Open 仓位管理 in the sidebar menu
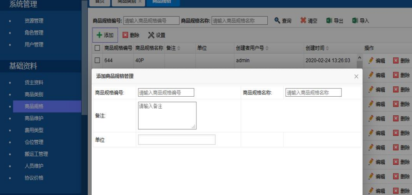Viewport: 412px width, 195px height. click(x=34, y=142)
